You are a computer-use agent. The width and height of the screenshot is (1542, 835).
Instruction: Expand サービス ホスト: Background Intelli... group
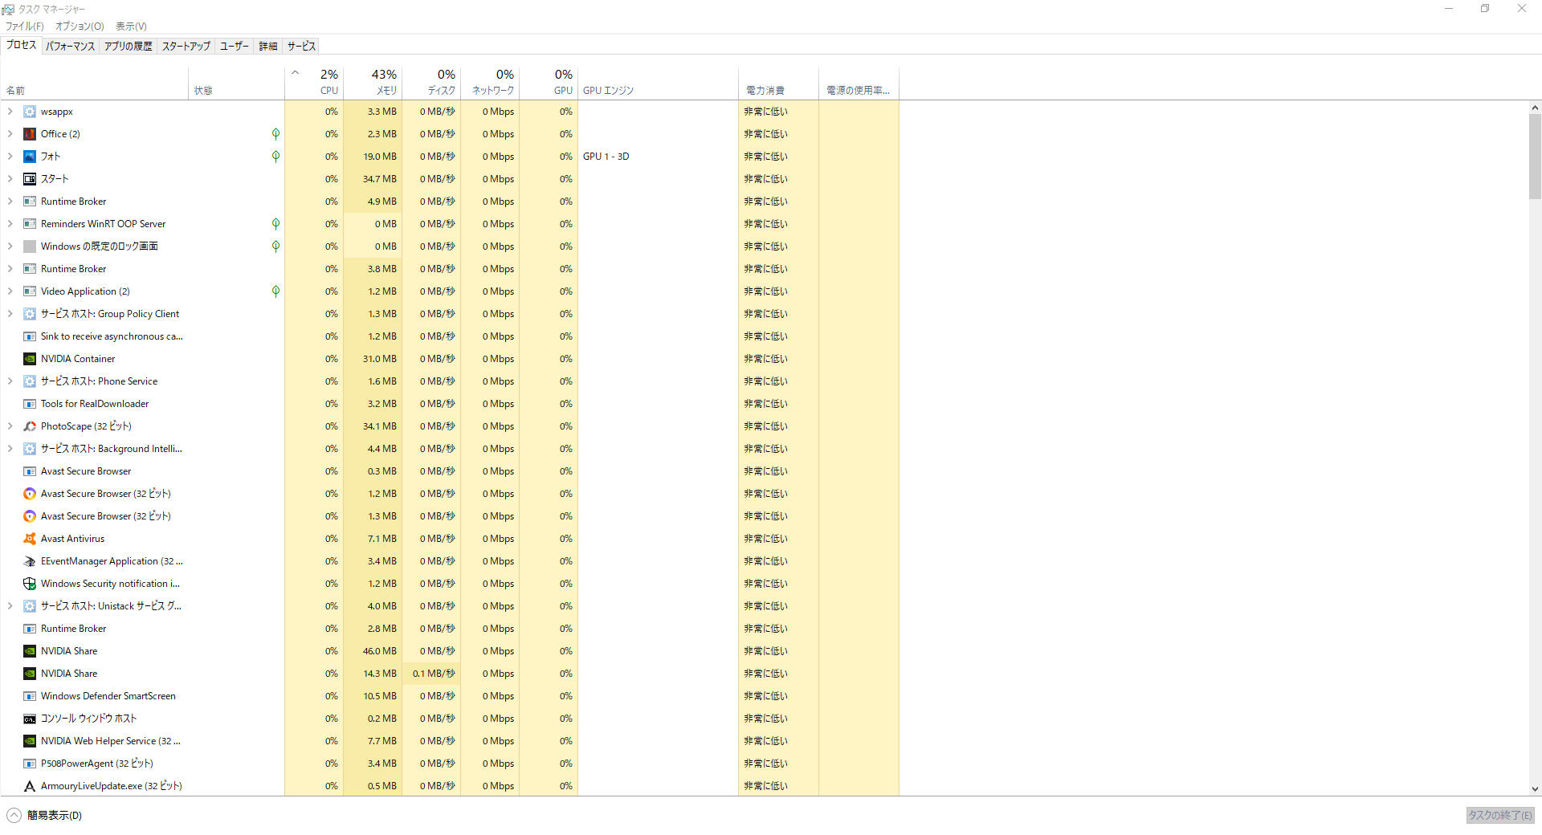pyautogui.click(x=10, y=449)
